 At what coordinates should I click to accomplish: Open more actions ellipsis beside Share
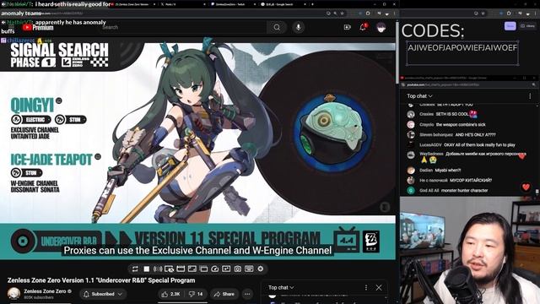pos(247,294)
